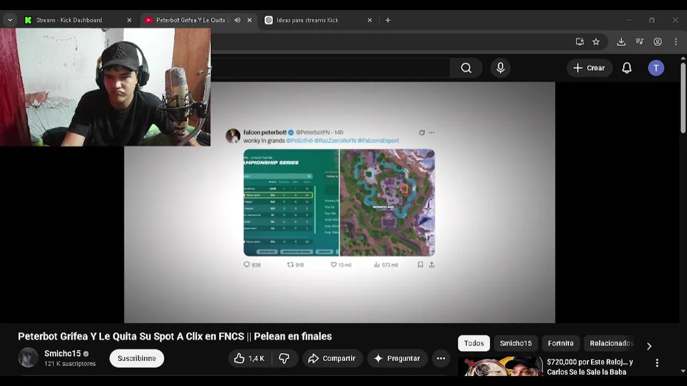Viewport: 687px width, 386px height.
Task: Click the install app icon in address bar
Action: tap(580, 41)
